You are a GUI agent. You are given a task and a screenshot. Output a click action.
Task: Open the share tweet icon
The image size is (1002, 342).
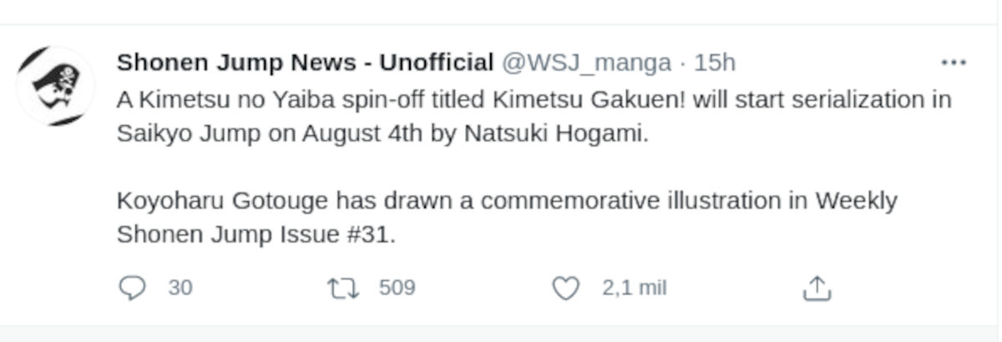[817, 289]
